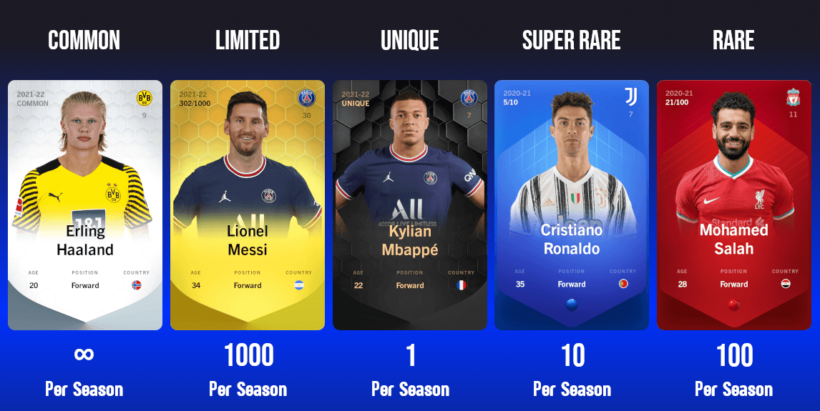This screenshot has height=411, width=820.
Task: Open the Erling Haaland card
Action: tap(85, 204)
